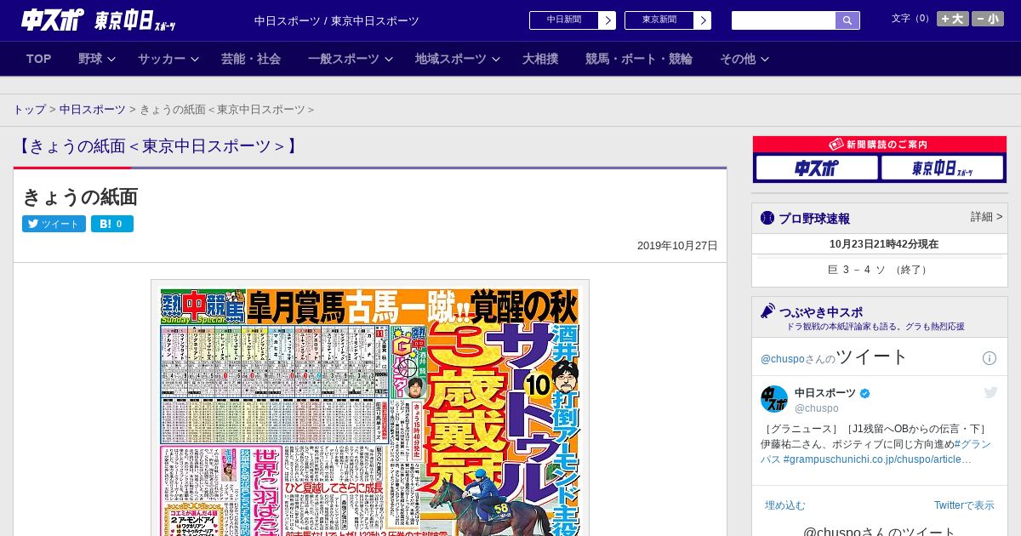
Task: Click the つぶやき中スポ megaphone icon
Action: coord(767,311)
